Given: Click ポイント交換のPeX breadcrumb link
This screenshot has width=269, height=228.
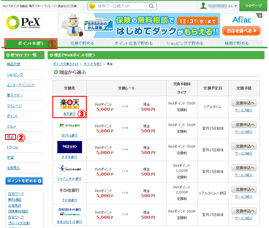Looking at the screenshot, I should pos(66,64).
